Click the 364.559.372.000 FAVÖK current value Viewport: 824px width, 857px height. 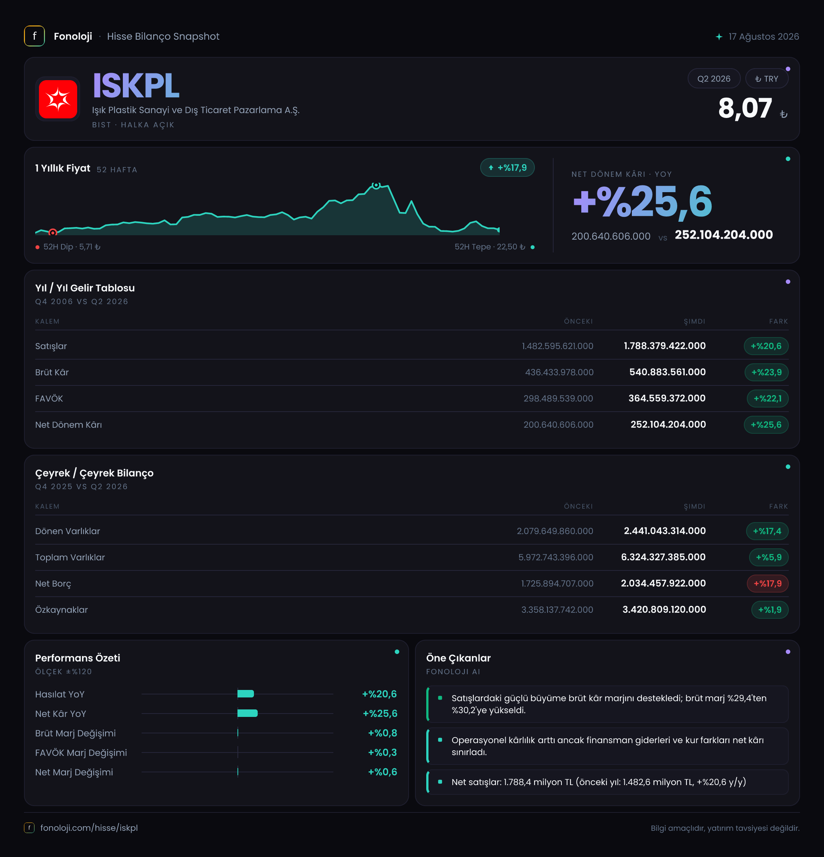(667, 398)
